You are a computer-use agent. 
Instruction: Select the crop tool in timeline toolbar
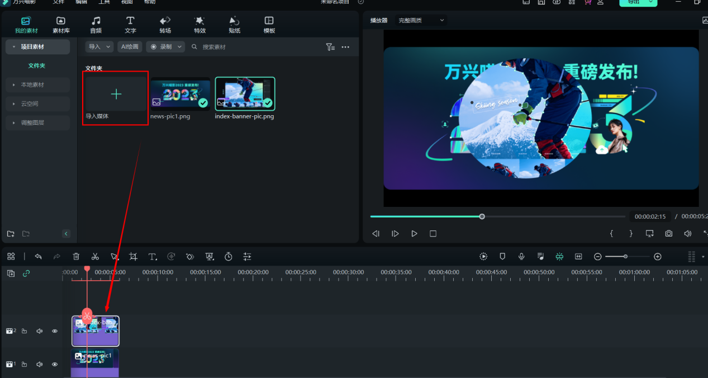pos(133,257)
